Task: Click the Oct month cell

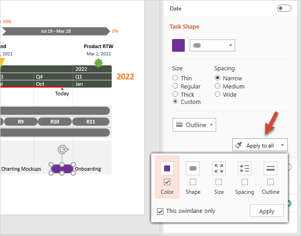Action: point(54,84)
